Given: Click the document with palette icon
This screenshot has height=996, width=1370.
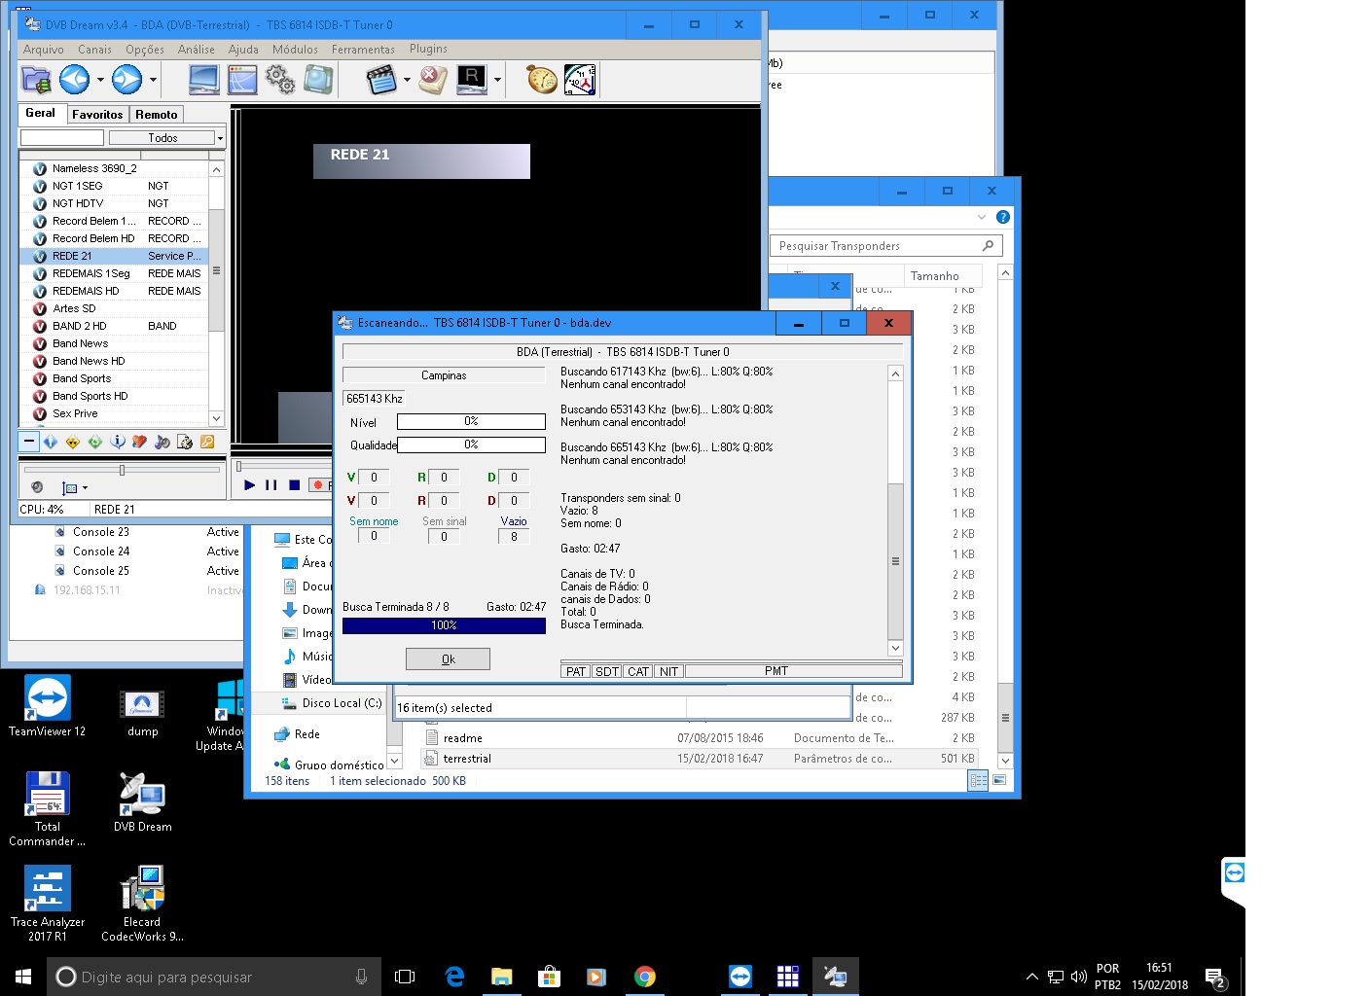Looking at the screenshot, I should (x=185, y=442).
